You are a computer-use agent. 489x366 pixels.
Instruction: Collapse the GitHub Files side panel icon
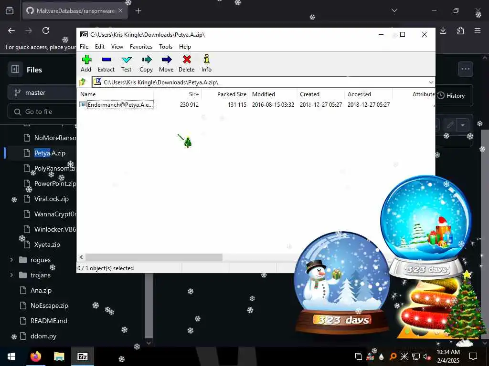[15, 69]
